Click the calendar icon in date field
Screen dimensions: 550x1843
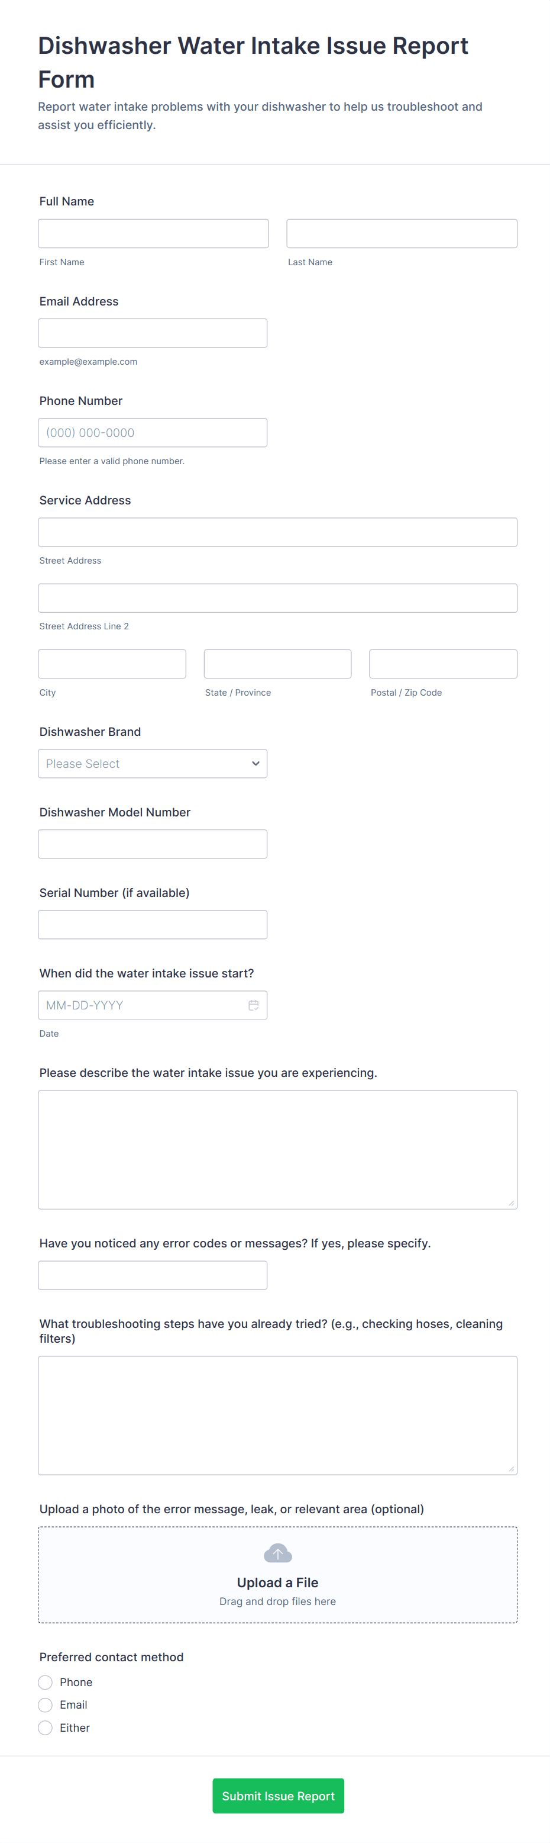[x=253, y=1005]
